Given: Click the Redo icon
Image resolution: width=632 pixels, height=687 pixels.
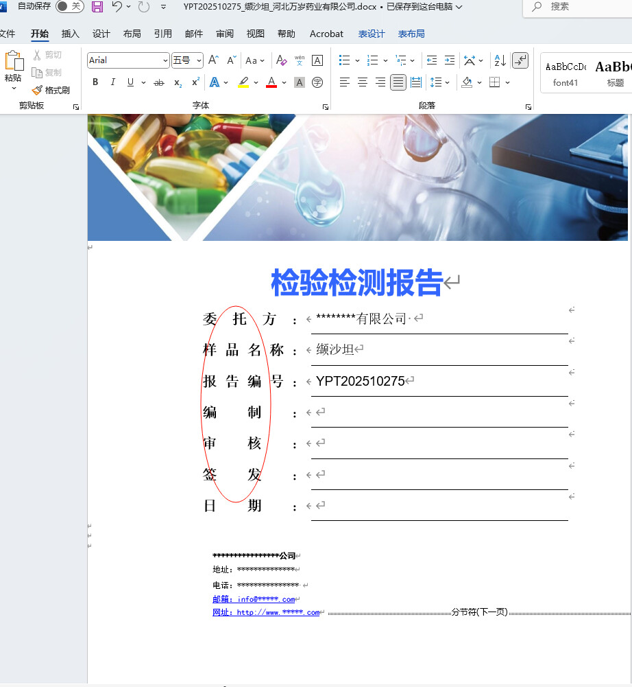Looking at the screenshot, I should coord(143,7).
